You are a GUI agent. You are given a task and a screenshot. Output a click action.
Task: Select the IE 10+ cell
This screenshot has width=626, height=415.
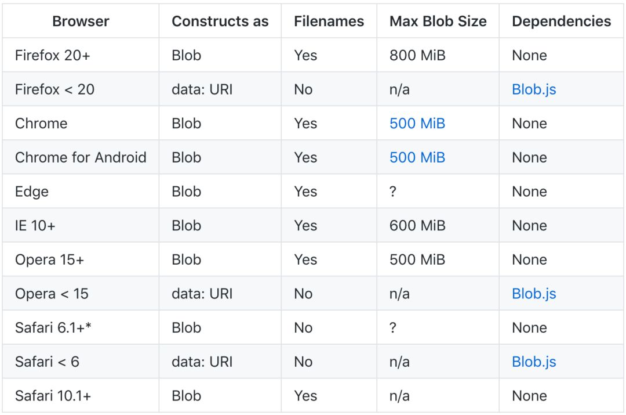[x=35, y=226]
